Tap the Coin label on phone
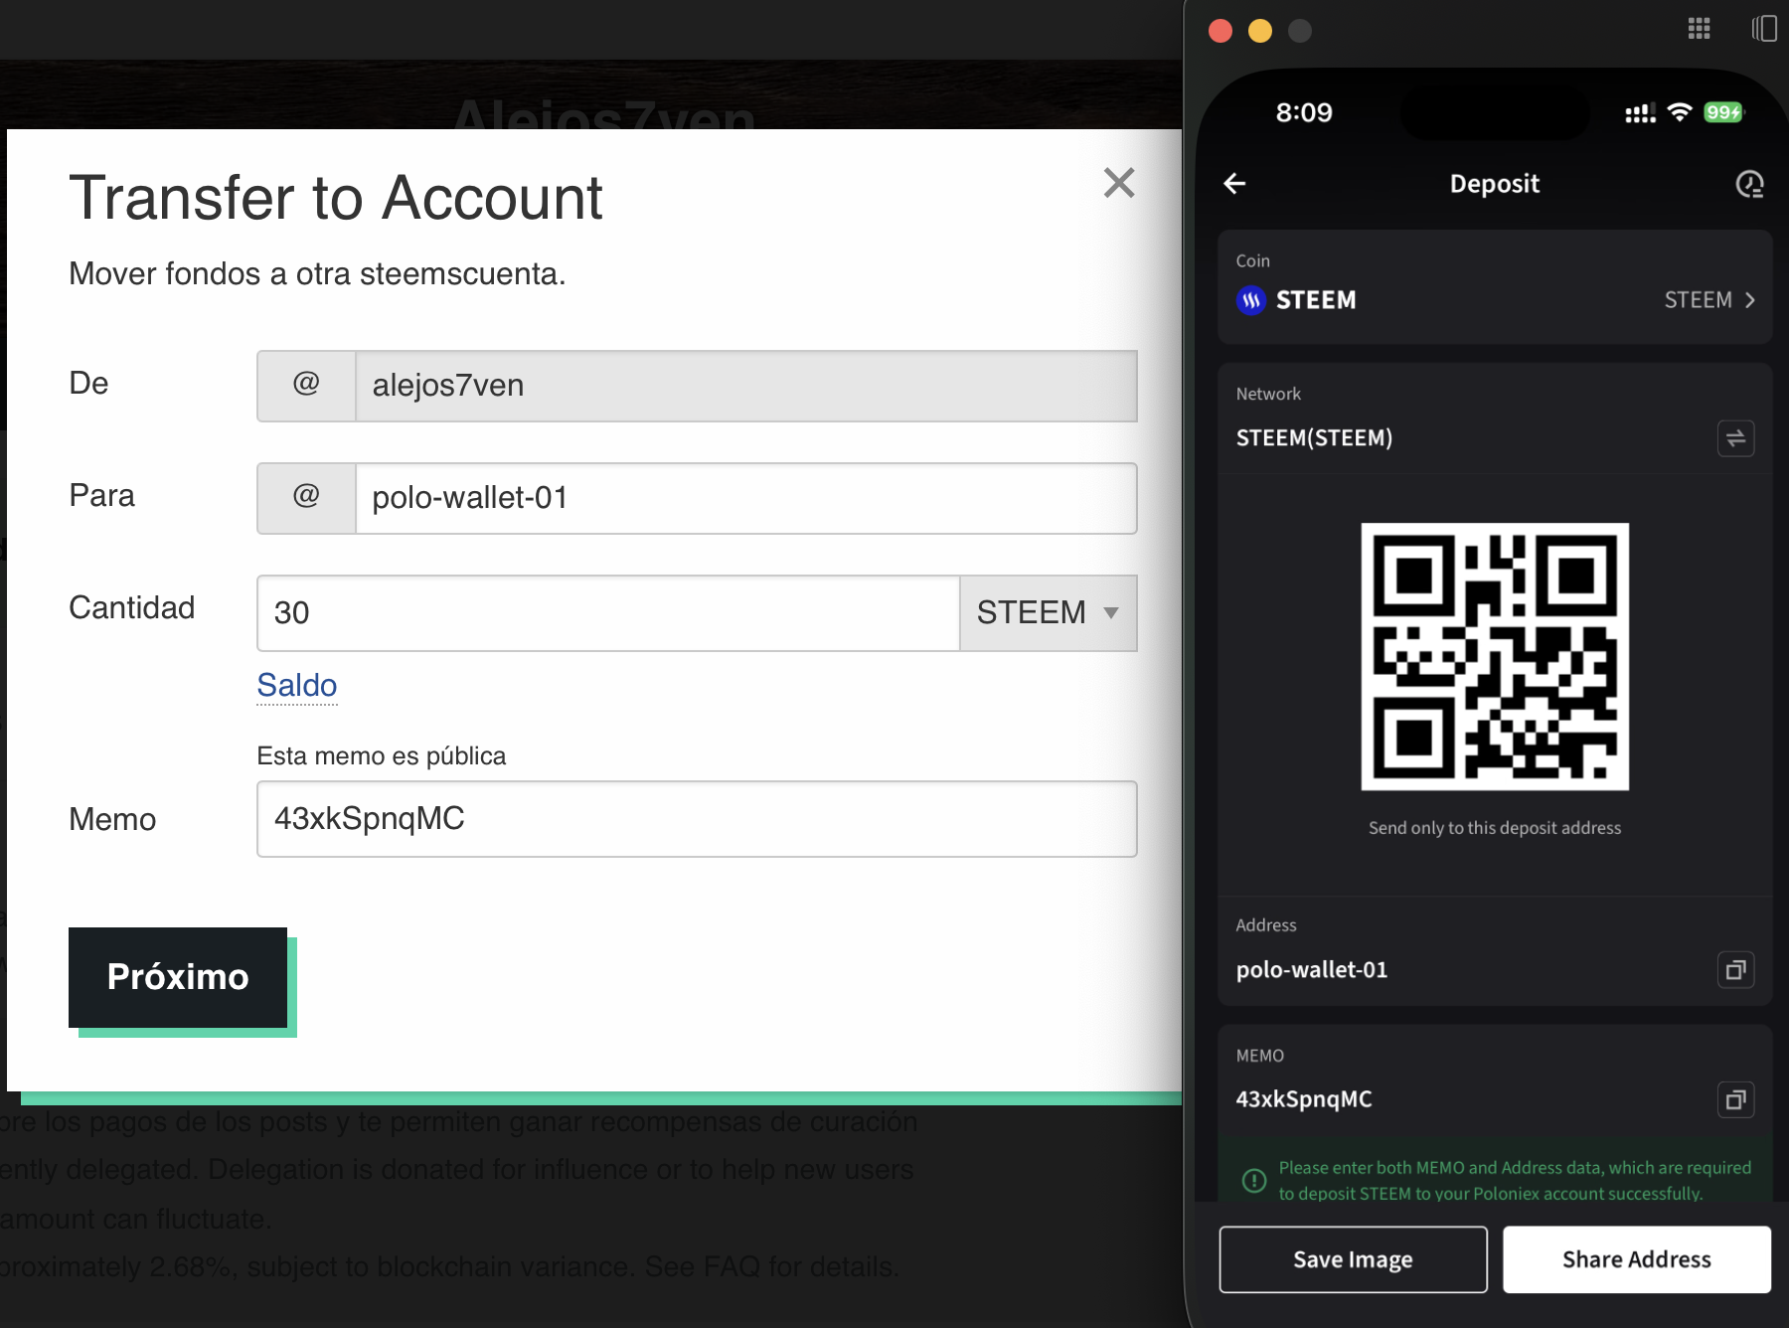1789x1328 pixels. coord(1253,260)
